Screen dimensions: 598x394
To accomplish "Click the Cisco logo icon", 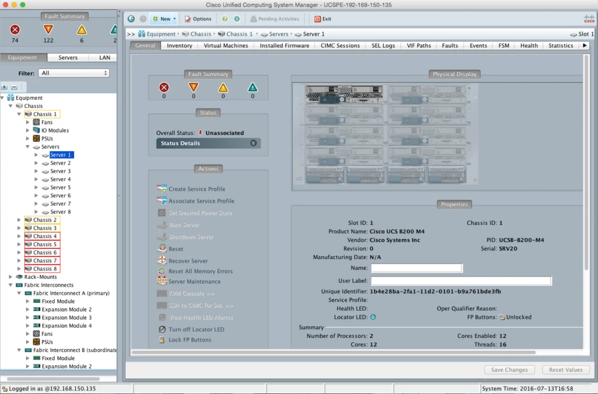I will 589,19.
